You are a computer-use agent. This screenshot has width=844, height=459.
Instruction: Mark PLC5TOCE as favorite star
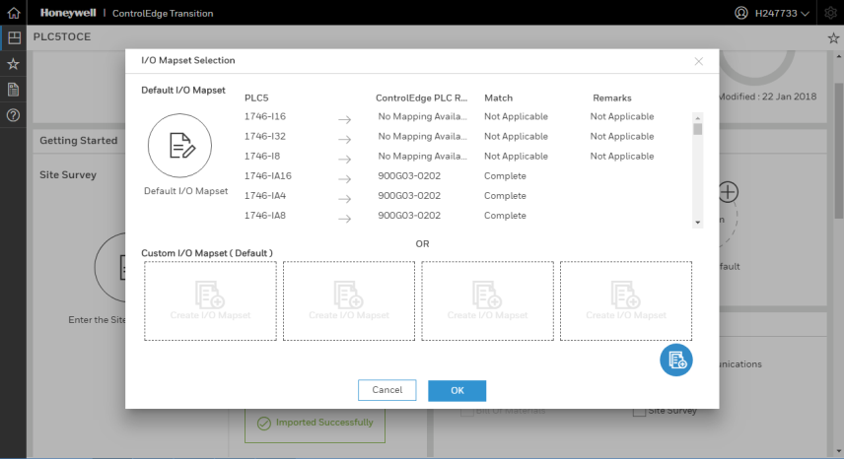833,38
